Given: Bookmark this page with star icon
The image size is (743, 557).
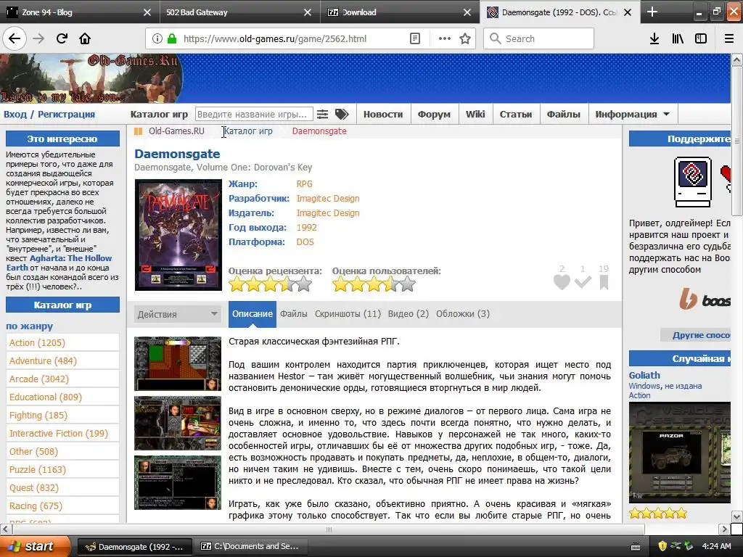Looking at the screenshot, I should click(x=465, y=38).
